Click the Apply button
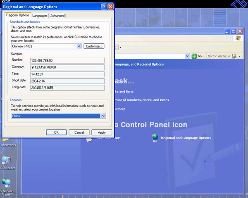The image size is (248, 198). coord(102,132)
